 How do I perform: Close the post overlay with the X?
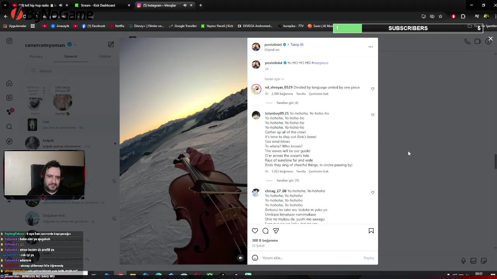pyautogui.click(x=490, y=39)
